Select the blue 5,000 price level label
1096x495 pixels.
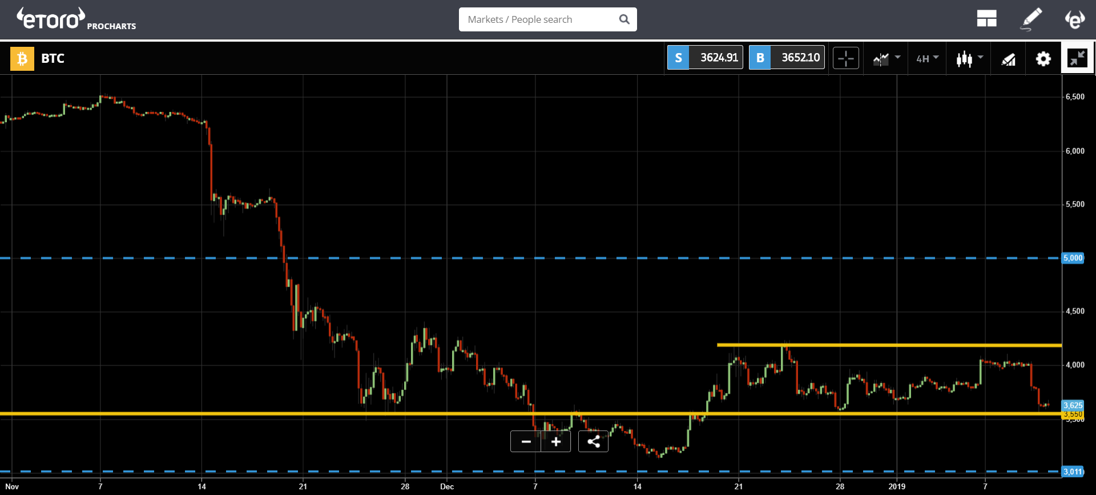click(x=1073, y=258)
